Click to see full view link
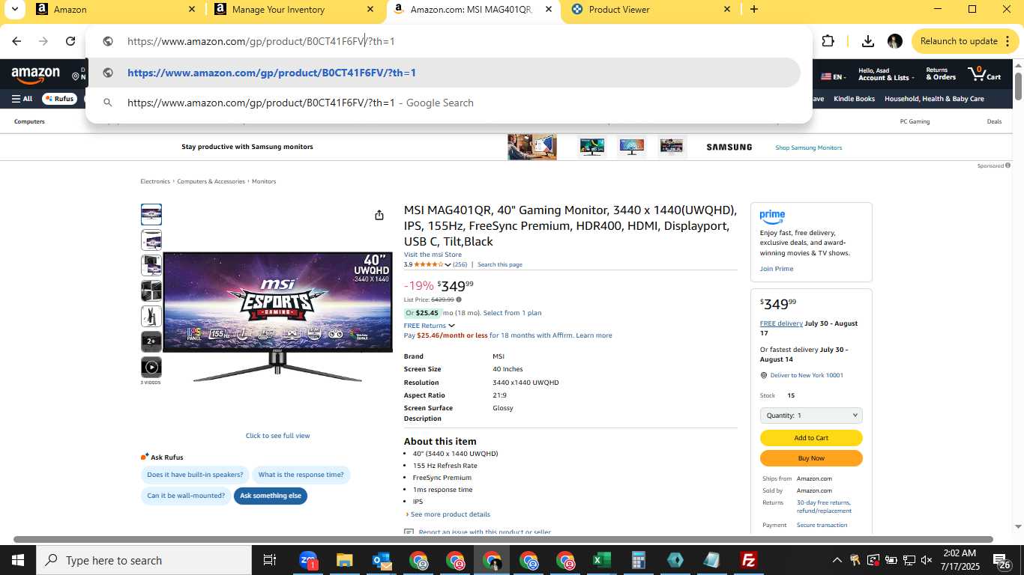Screen dimensions: 1024x575 (277, 436)
